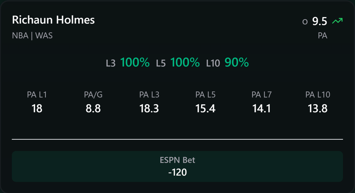This screenshot has width=355, height=193.
Task: Click the PA label under the line
Action: tap(322, 36)
